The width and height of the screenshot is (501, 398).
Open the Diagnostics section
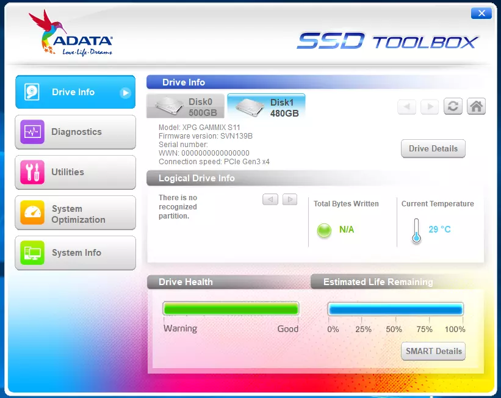click(x=75, y=132)
